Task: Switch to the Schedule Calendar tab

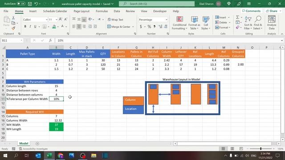Action: [55, 11]
